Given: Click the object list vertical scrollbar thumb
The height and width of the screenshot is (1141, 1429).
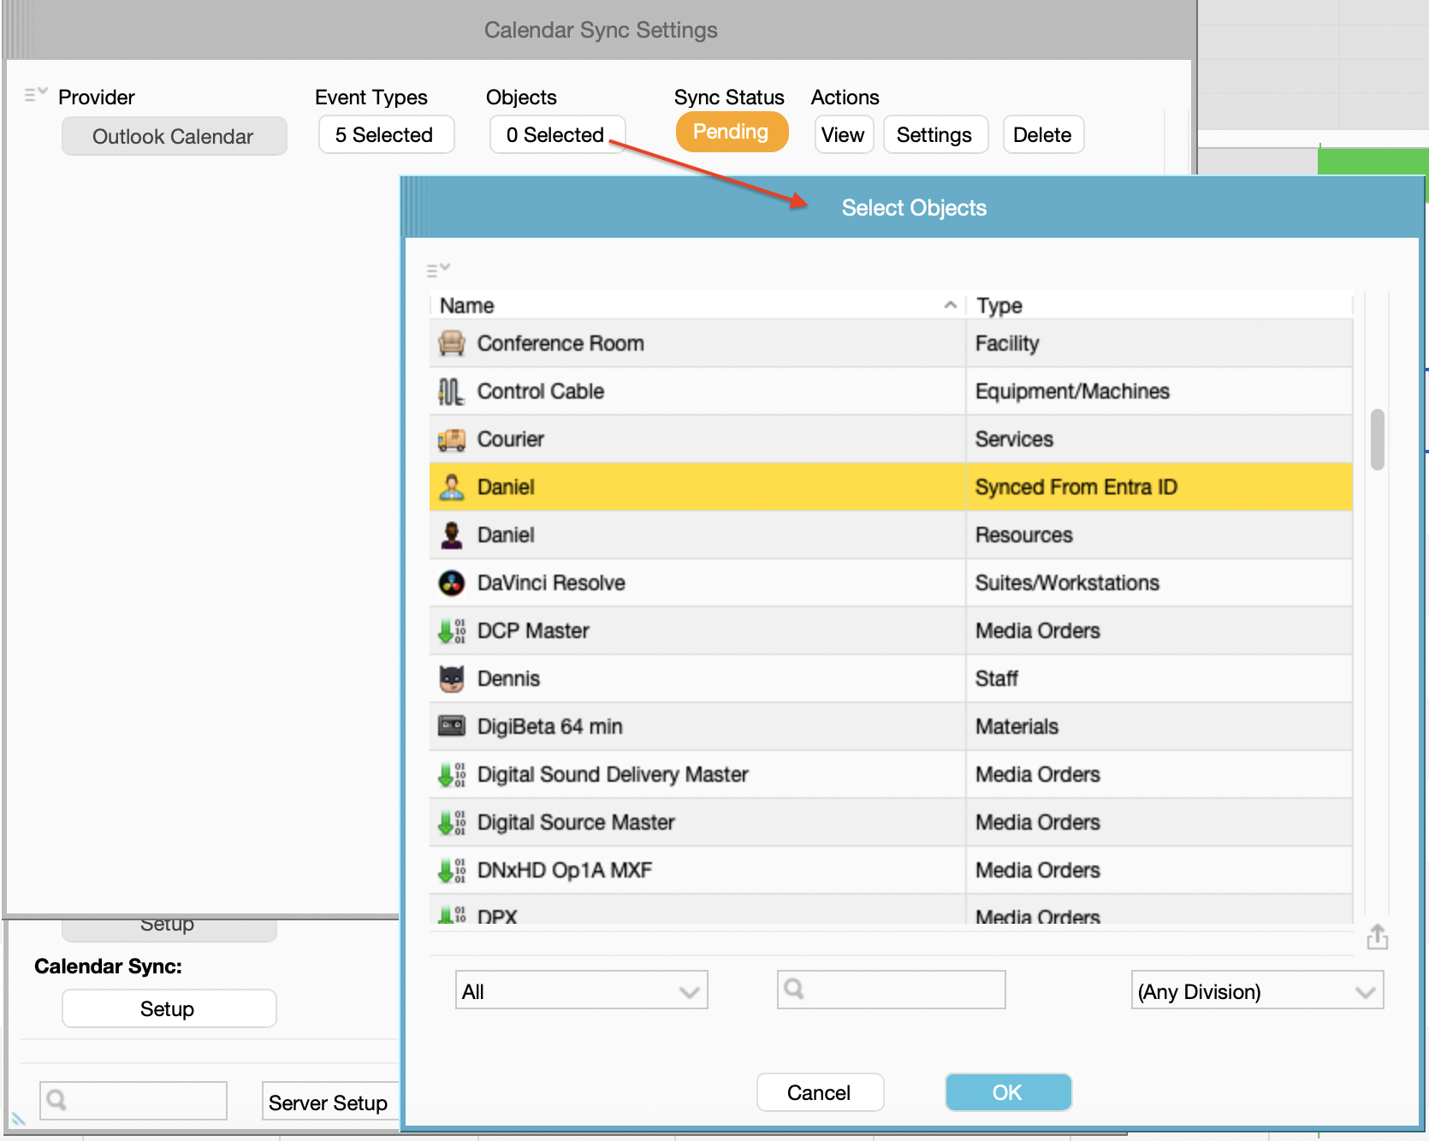Looking at the screenshot, I should pyautogui.click(x=1377, y=440).
